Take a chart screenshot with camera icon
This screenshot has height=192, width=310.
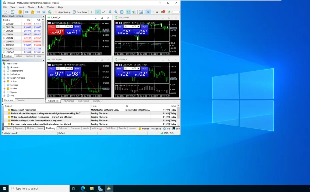(x=141, y=12)
